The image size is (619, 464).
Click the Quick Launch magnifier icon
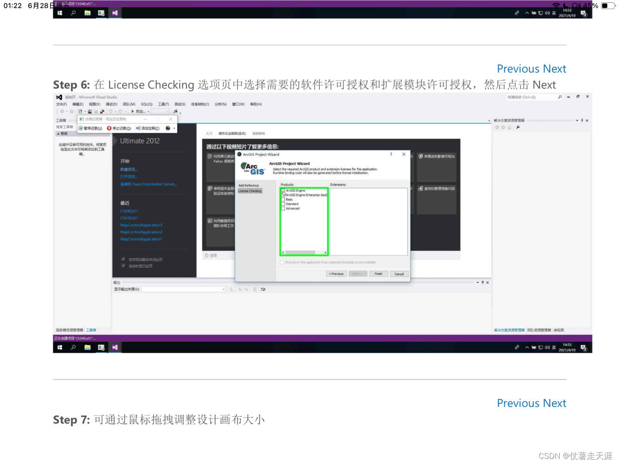pyautogui.click(x=560, y=97)
